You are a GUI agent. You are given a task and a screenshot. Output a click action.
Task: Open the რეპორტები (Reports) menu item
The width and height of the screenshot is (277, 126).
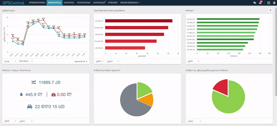[84, 3]
